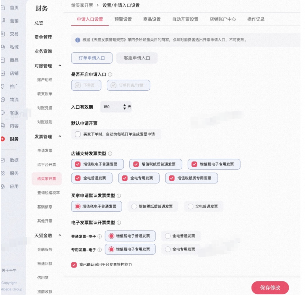Open 查询税编税率 in the side menu

(x=49, y=193)
